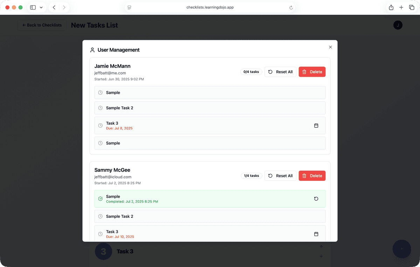Delete user Jamie McMann

tap(312, 72)
